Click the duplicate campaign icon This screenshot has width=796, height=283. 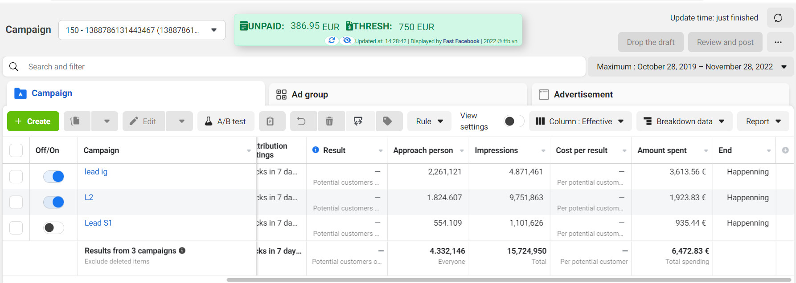coord(77,121)
